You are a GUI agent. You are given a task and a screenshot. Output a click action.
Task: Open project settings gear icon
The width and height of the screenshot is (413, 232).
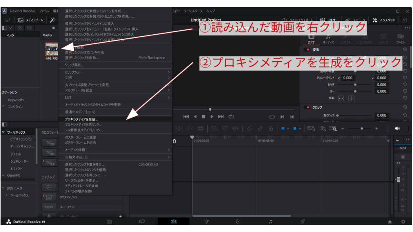tap(403, 222)
